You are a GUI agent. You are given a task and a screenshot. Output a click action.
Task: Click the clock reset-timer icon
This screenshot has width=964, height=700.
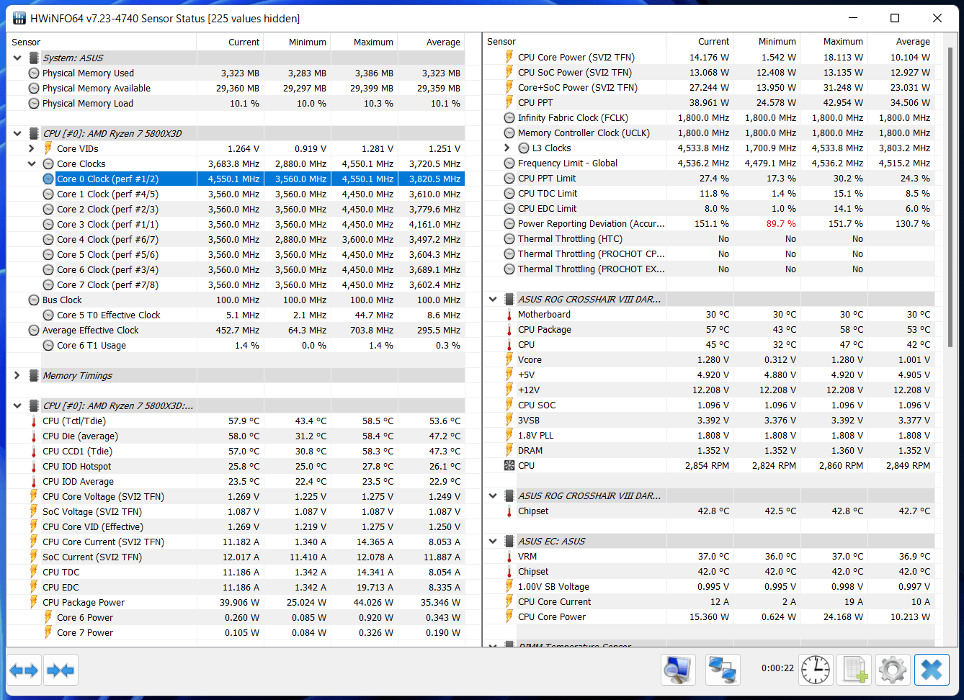(816, 670)
